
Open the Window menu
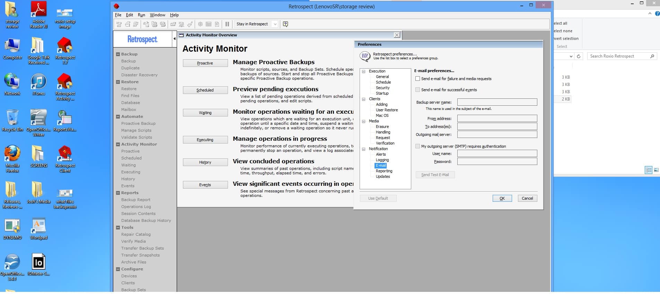pos(158,15)
